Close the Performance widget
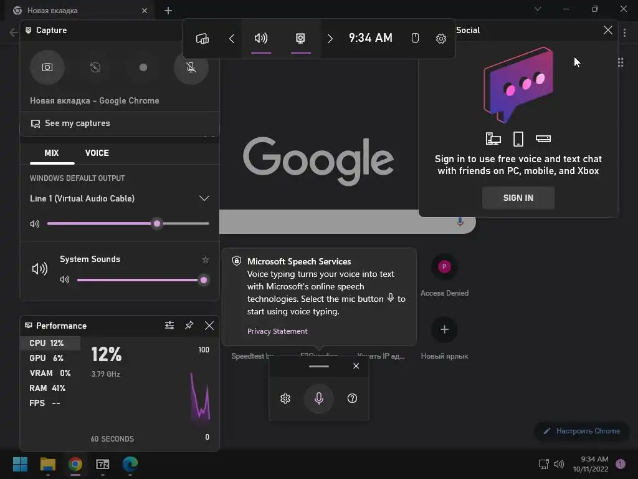638x479 pixels. pos(209,326)
